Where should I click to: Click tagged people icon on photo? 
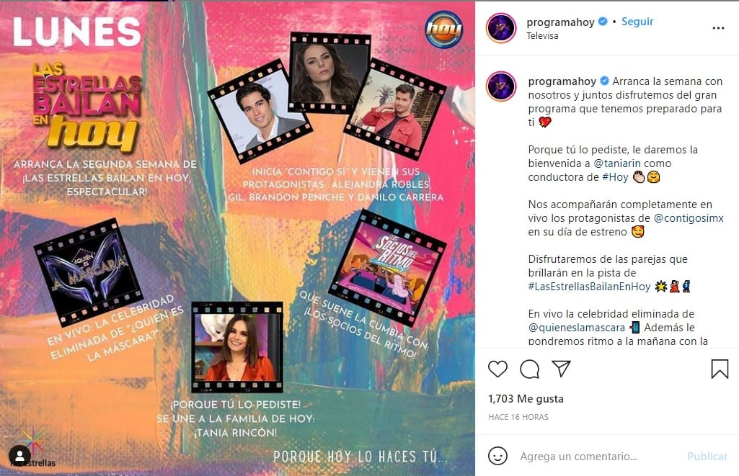[x=19, y=456]
